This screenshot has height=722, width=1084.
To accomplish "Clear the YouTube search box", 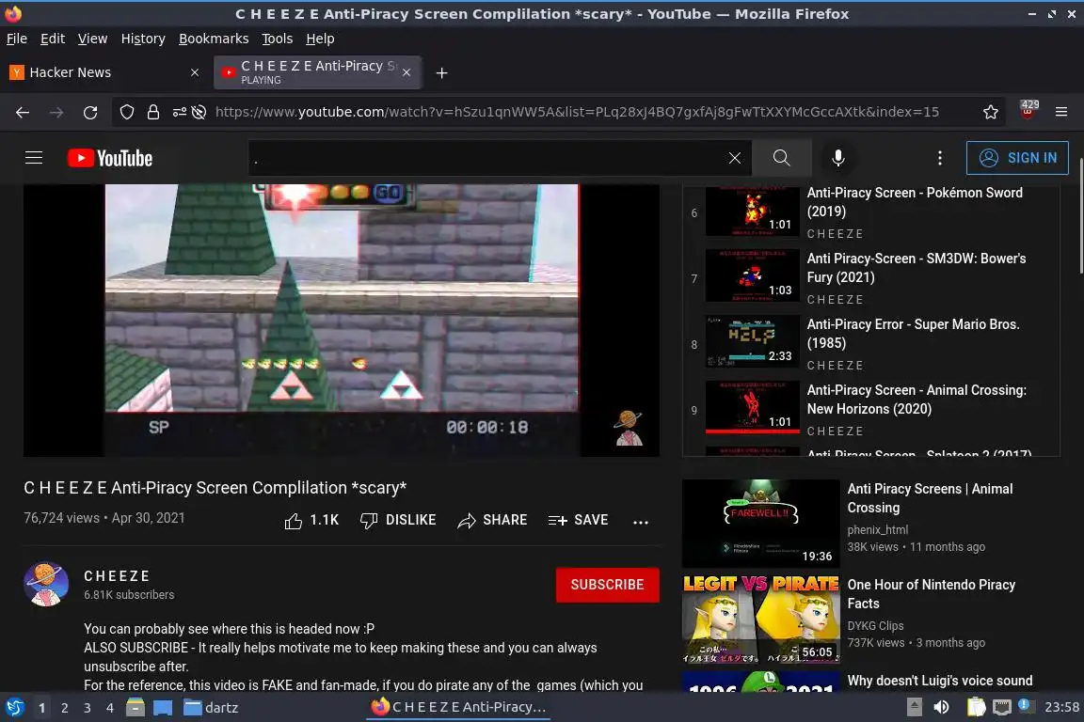I will pyautogui.click(x=734, y=158).
